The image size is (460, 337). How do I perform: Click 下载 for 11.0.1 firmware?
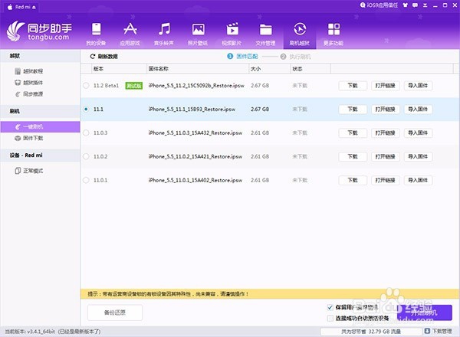[x=353, y=180]
